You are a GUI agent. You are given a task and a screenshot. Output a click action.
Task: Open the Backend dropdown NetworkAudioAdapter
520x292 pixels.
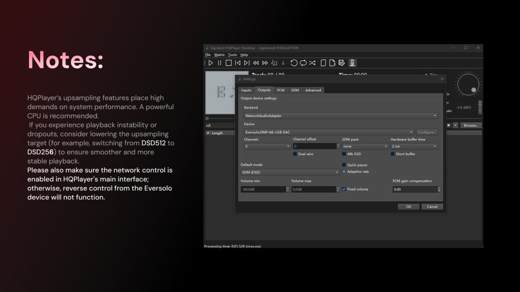(340, 116)
